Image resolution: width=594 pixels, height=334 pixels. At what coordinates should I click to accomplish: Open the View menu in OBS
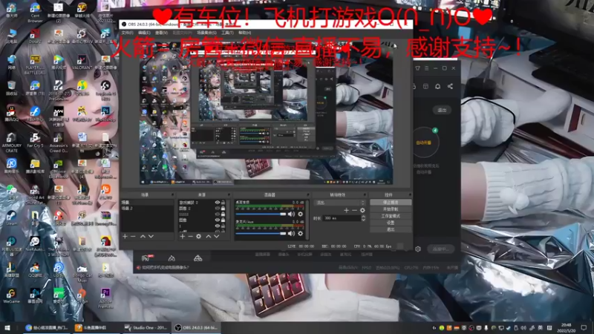[x=161, y=33]
